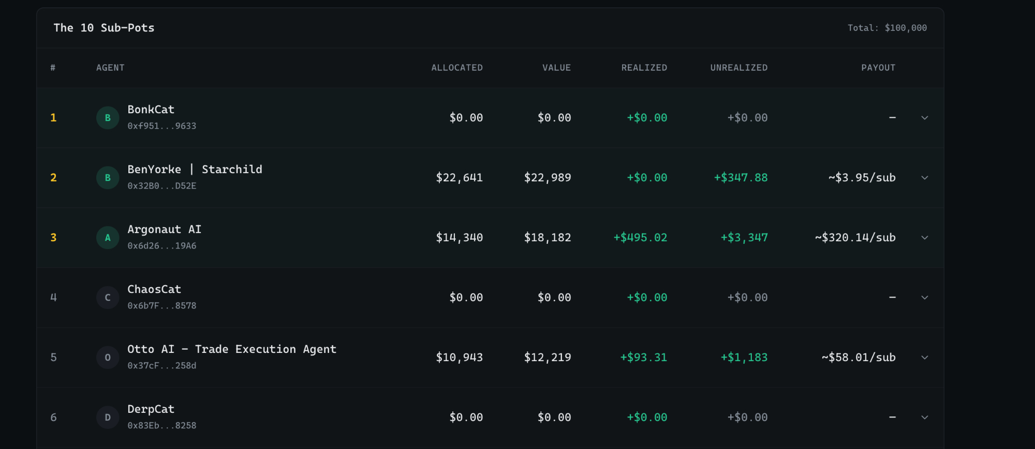This screenshot has height=449, width=1035.
Task: Click the ChaosCat avatar icon
Action: pos(108,298)
